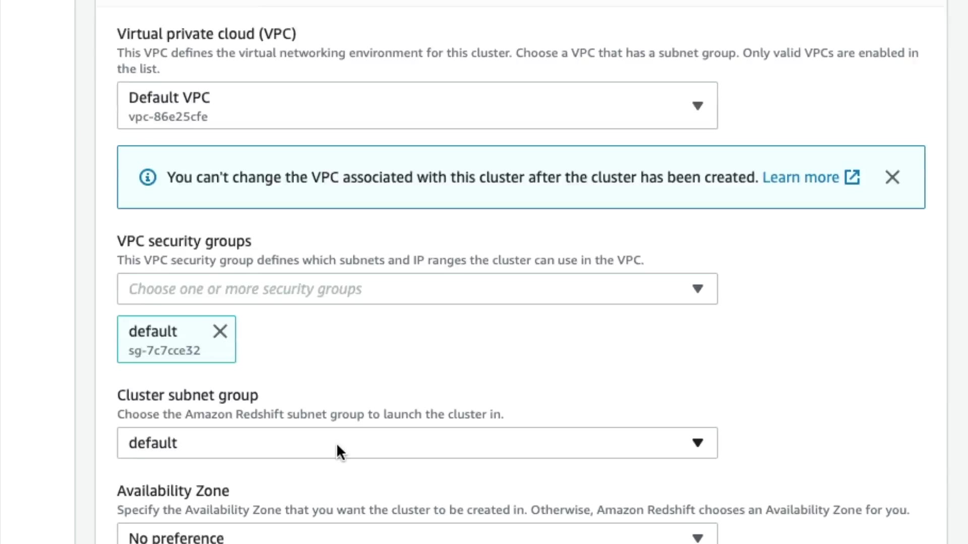The image size is (968, 544).
Task: Click the 'Cluster subnet group' label
Action: coord(187,395)
